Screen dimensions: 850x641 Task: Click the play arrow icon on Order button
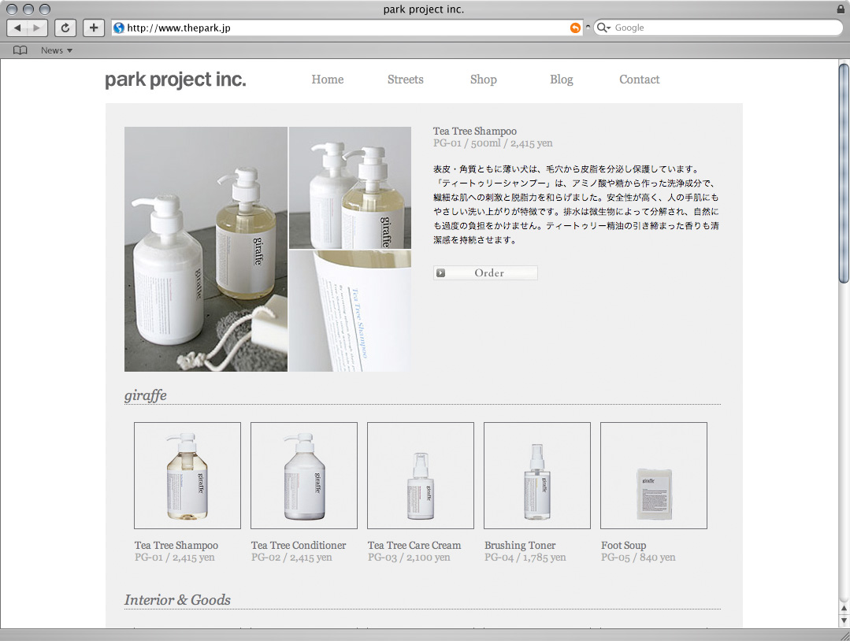440,273
